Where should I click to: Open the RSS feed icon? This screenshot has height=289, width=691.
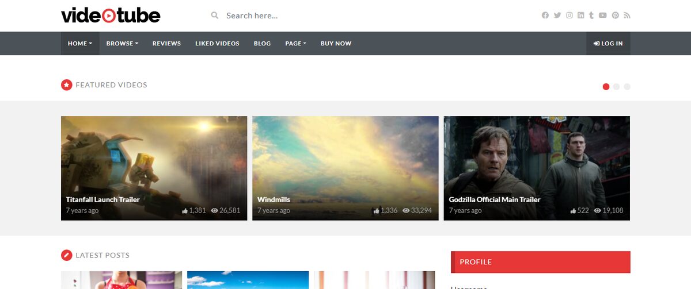coord(627,16)
